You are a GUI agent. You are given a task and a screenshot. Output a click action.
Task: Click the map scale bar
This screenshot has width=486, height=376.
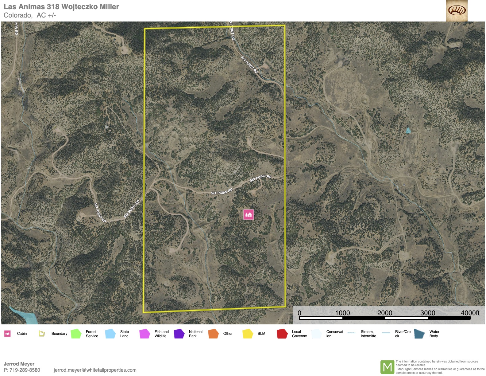(x=385, y=318)
